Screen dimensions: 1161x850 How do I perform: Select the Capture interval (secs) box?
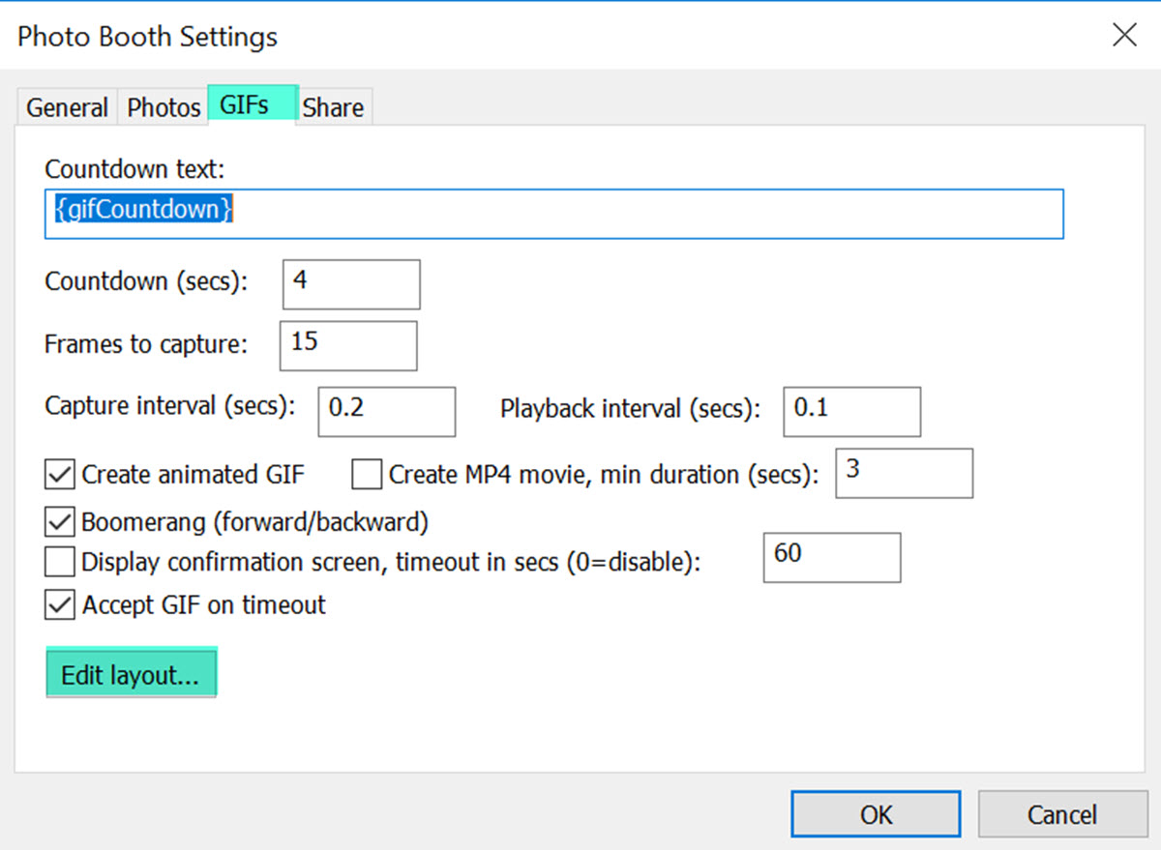386,412
